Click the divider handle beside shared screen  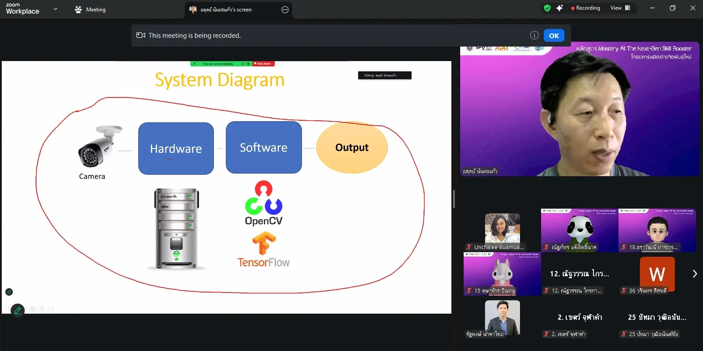[x=454, y=199]
